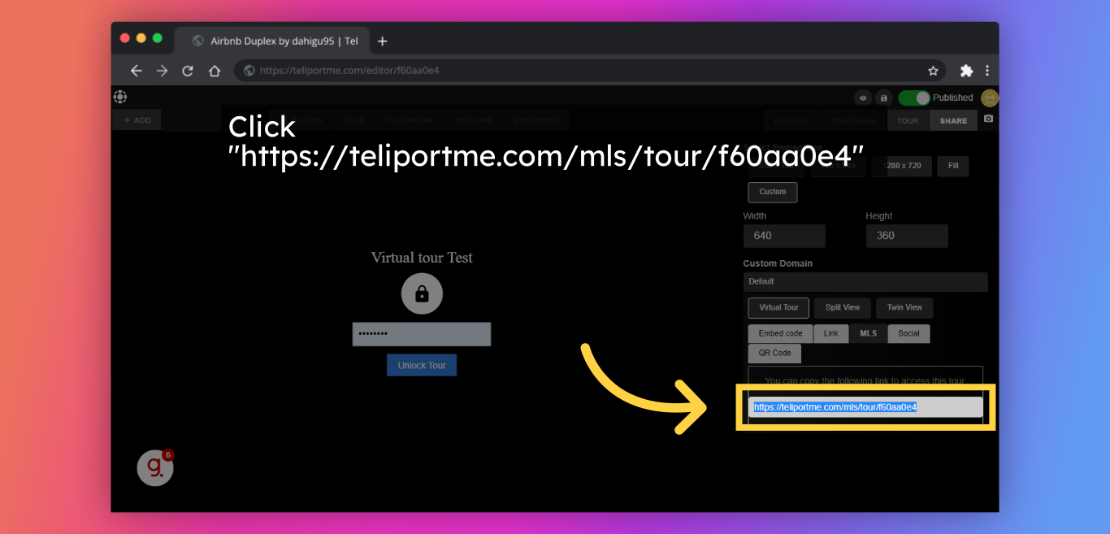
Task: Open the Custom Domain Default dropdown
Action: 865,281
